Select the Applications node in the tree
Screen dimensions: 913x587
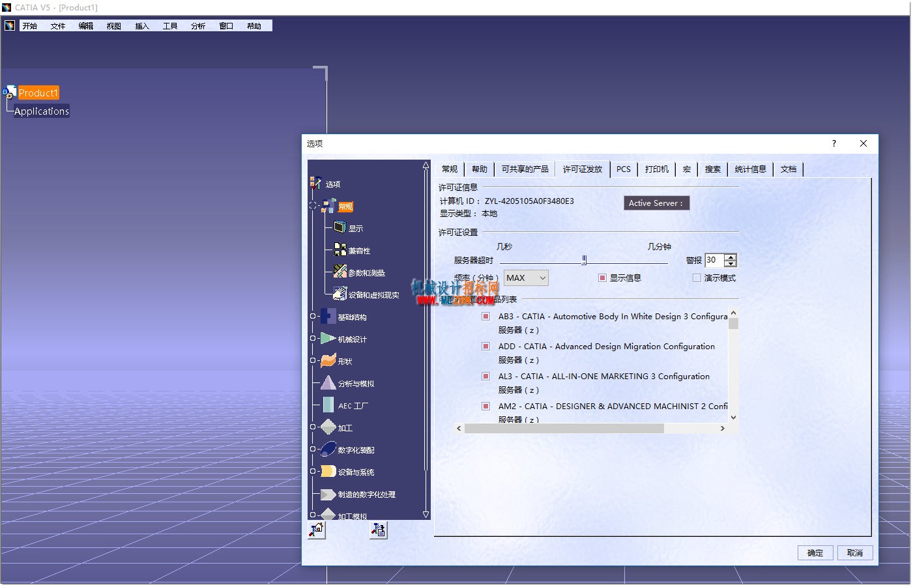[42, 111]
